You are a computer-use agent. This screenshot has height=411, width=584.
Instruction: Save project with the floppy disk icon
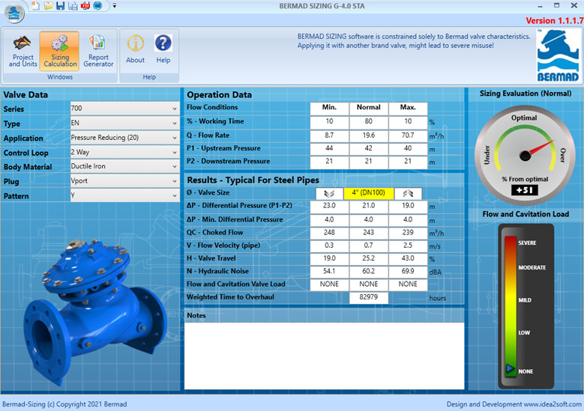pyautogui.click(x=60, y=5)
